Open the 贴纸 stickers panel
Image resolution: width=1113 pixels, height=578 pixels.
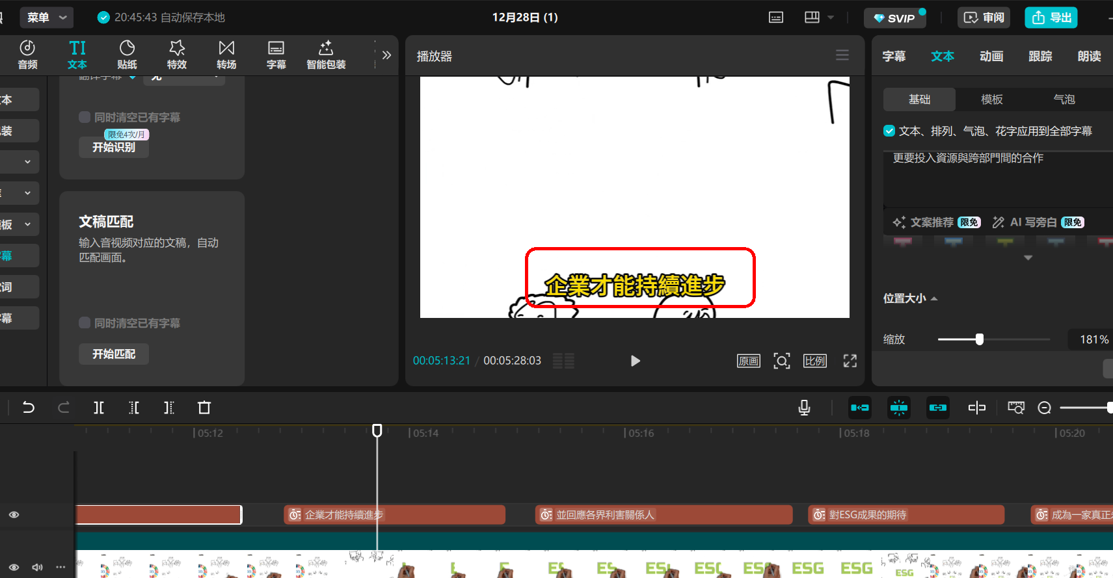point(127,55)
